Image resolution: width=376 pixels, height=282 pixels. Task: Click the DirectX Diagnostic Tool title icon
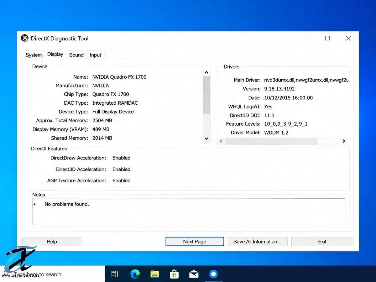coord(24,38)
